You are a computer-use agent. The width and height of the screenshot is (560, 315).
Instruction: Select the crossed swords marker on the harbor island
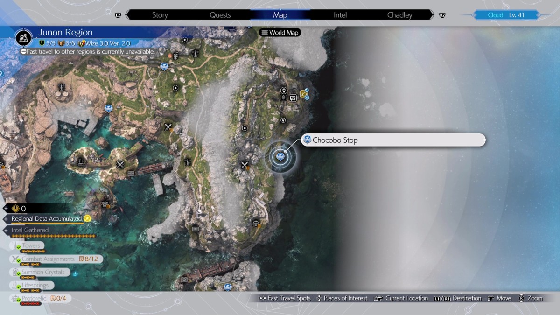(120, 164)
